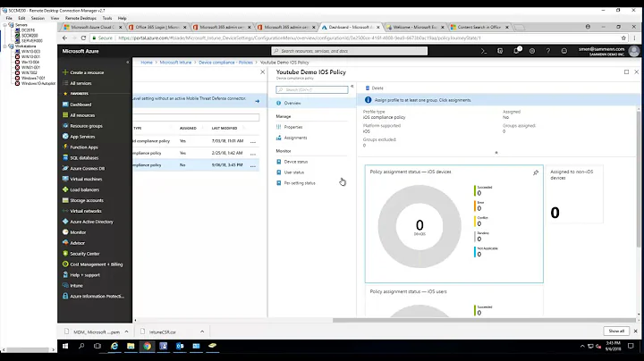This screenshot has width=644, height=361.
Task: Click the Windows Start button
Action: click(65, 346)
